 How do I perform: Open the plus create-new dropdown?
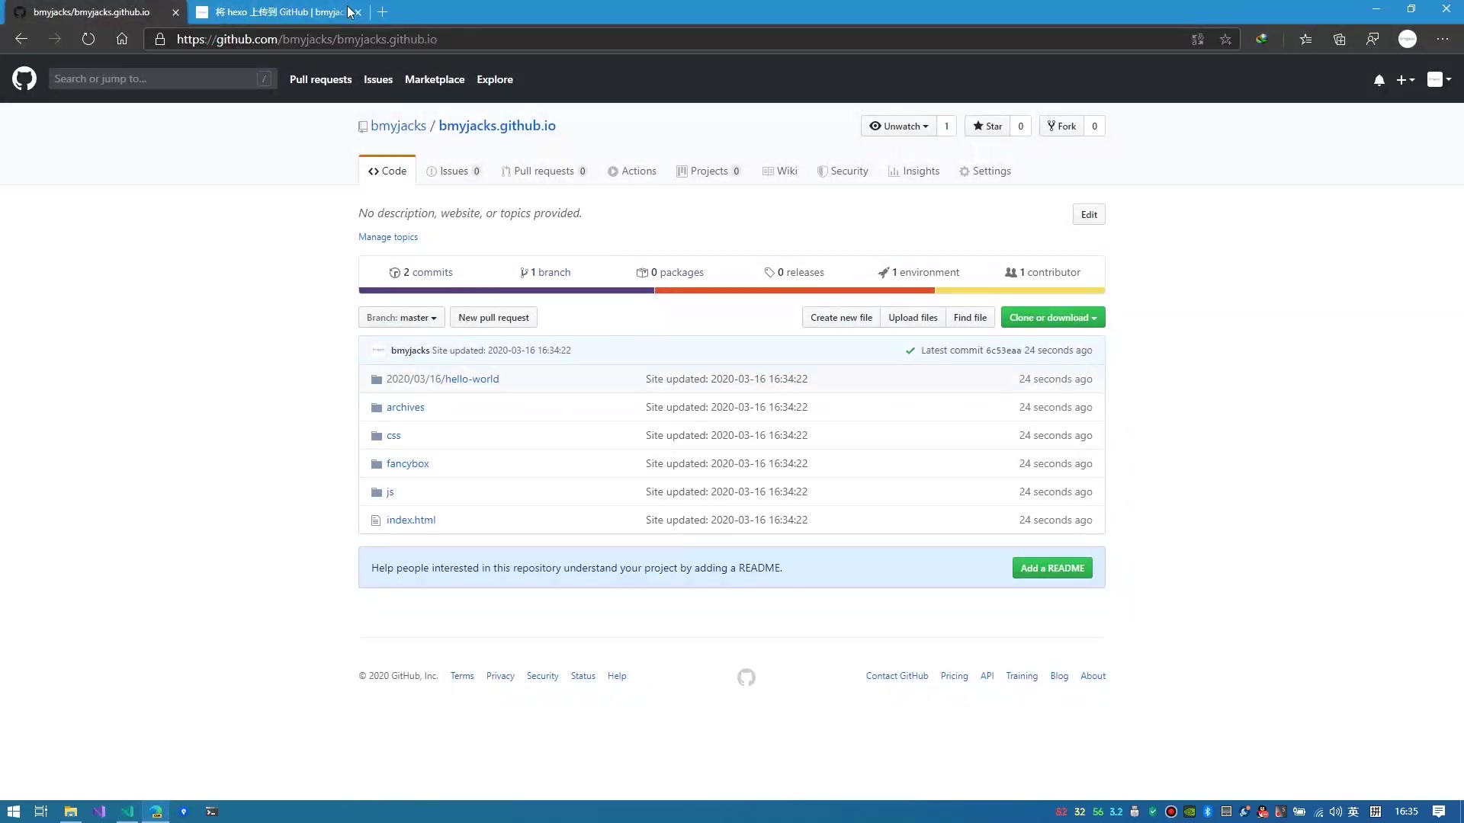click(x=1405, y=79)
